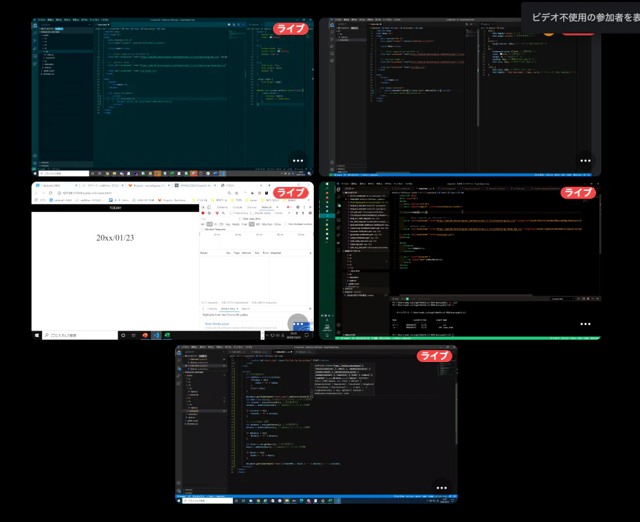Reload the page in the Chrome shared screen
Image resolution: width=640 pixels, height=522 pixels.
(x=51, y=193)
